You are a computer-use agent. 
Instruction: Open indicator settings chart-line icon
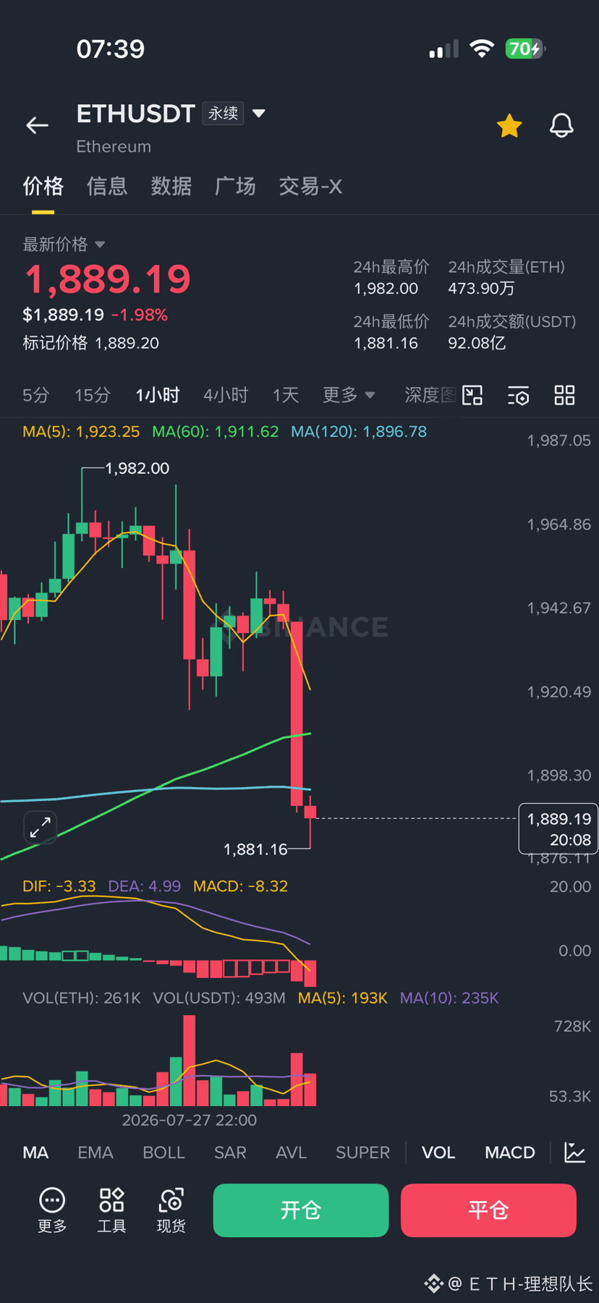[x=574, y=1153]
